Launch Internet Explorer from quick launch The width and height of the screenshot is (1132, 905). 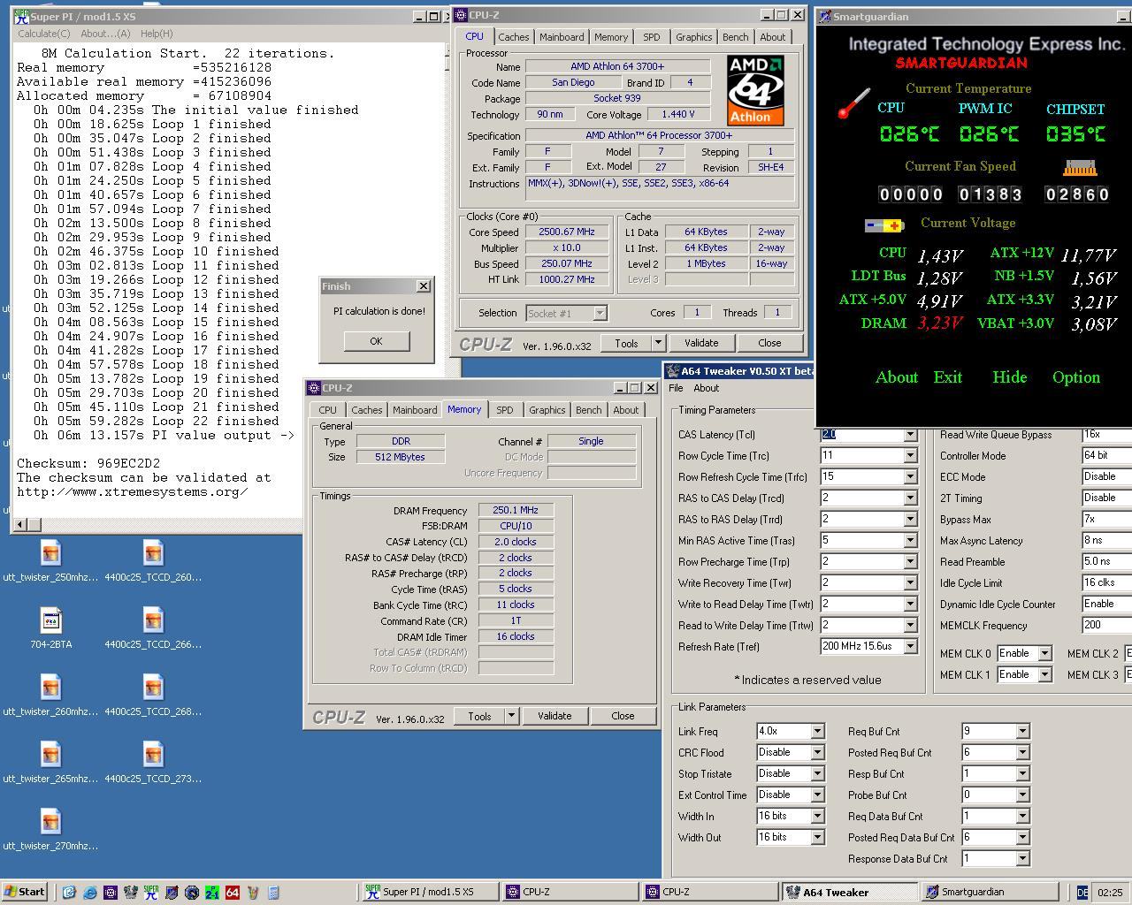(89, 893)
